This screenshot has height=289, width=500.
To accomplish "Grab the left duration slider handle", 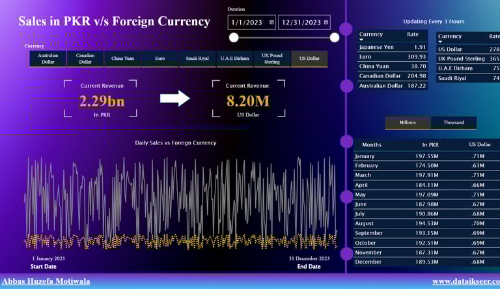I will click(x=234, y=37).
